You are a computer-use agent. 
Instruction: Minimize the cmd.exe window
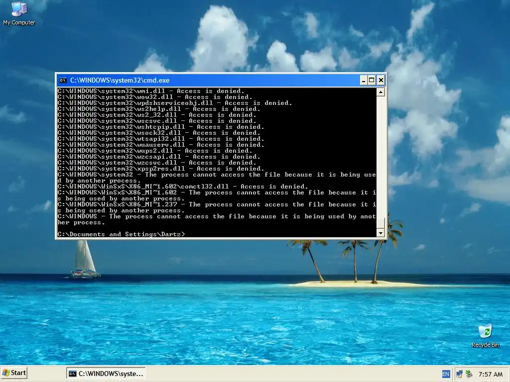pyautogui.click(x=364, y=80)
